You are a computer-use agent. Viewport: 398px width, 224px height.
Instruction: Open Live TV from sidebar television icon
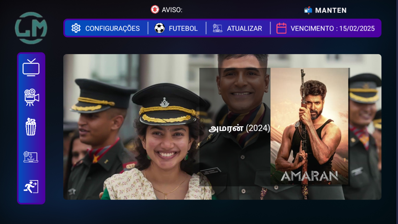31,68
